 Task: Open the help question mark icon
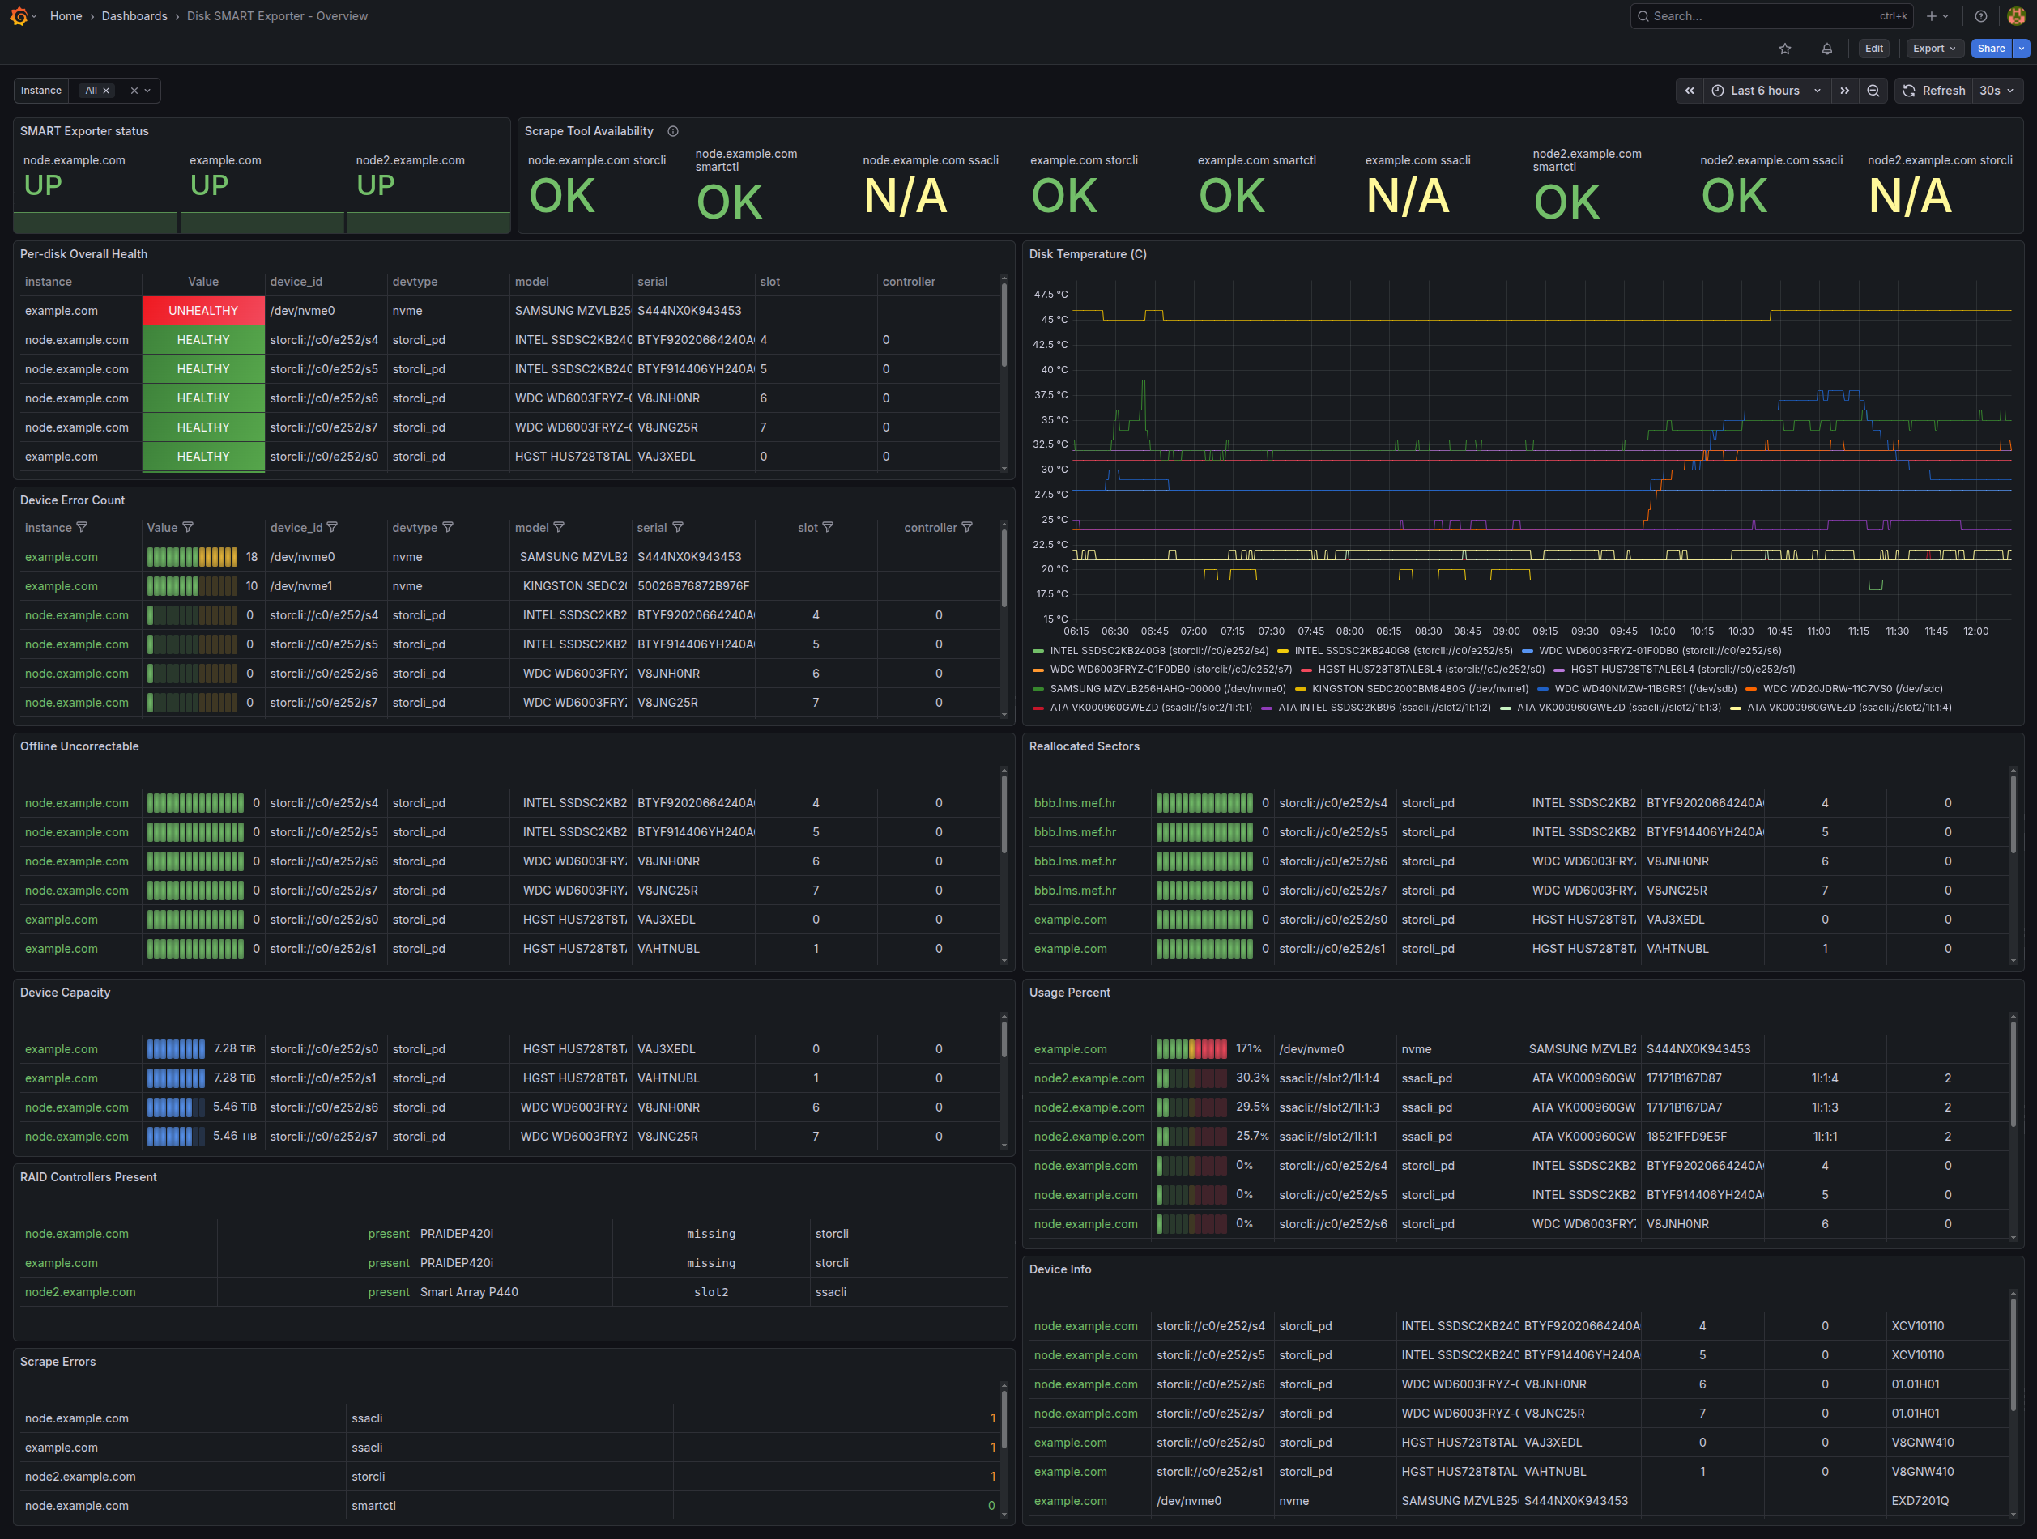1980,15
